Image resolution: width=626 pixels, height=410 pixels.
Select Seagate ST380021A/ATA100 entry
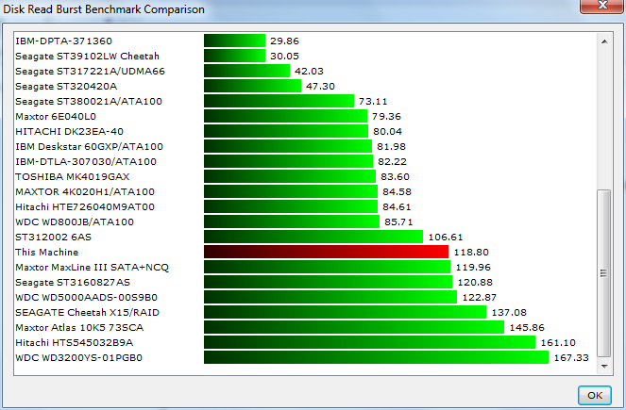pos(89,102)
